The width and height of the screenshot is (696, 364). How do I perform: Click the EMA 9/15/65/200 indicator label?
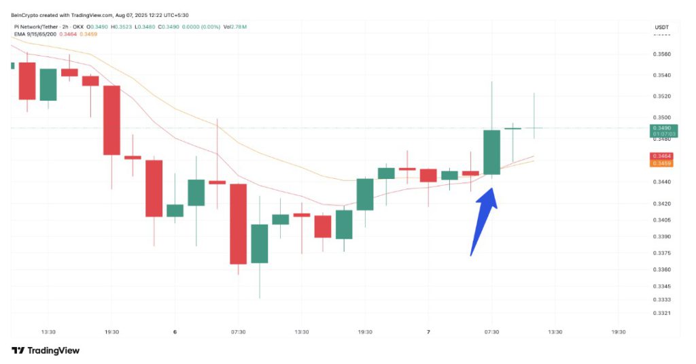click(x=33, y=33)
